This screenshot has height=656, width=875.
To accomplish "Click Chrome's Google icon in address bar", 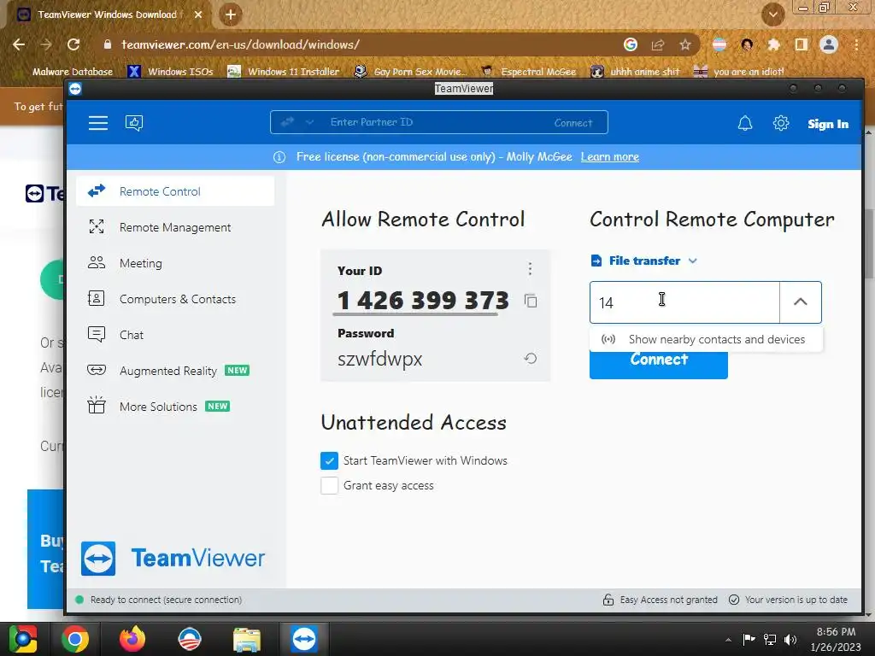I will click(630, 44).
